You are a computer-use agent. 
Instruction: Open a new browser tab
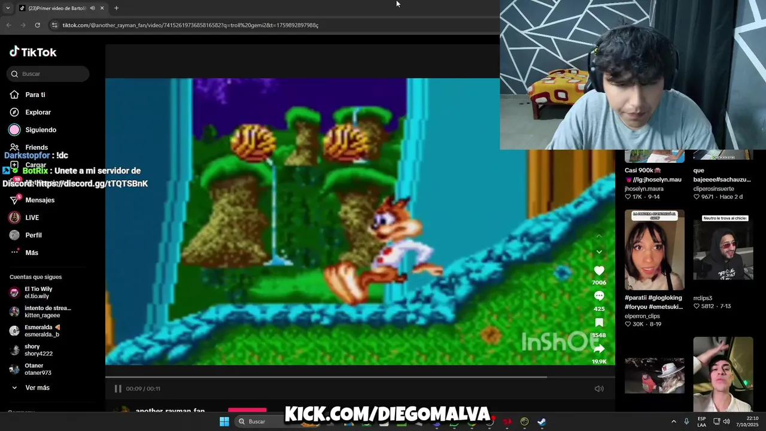tap(116, 8)
